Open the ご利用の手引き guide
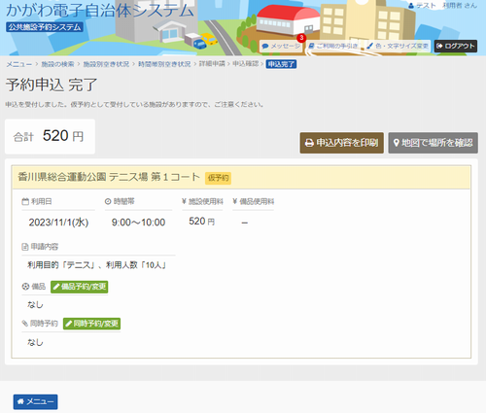The width and height of the screenshot is (486, 413). point(333,47)
